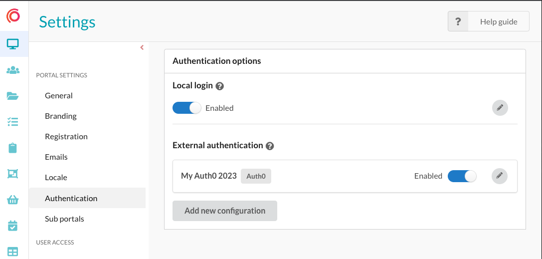Click the calendar check icon in the sidebar
Screen dimensions: 542x259
coord(13,226)
